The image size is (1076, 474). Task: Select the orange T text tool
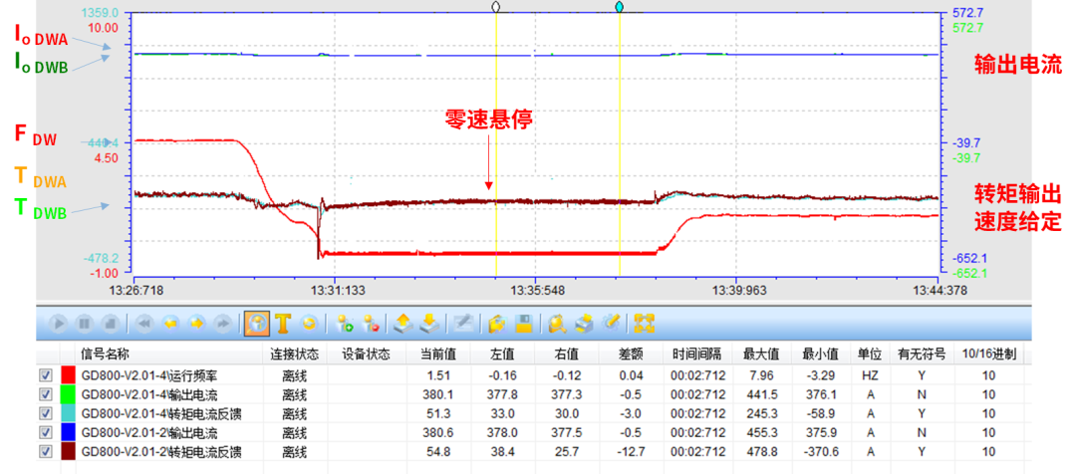283,324
